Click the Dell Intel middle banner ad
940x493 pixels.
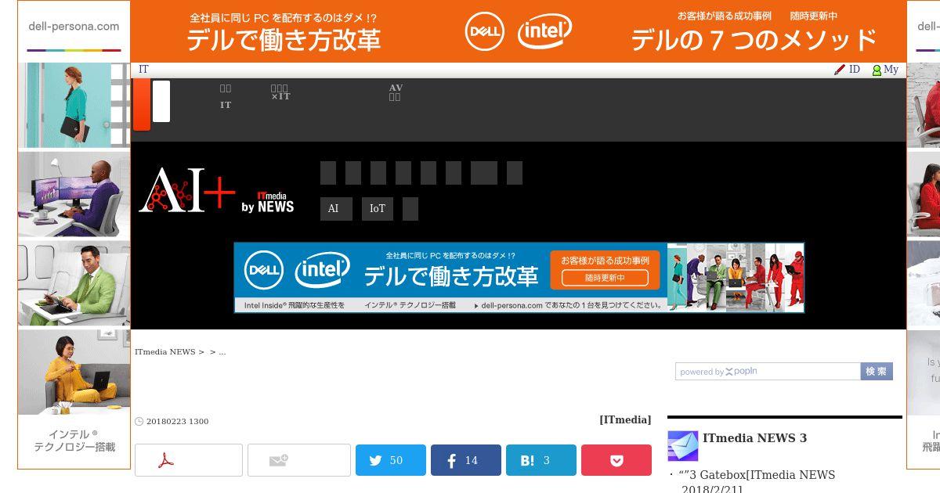[519, 278]
